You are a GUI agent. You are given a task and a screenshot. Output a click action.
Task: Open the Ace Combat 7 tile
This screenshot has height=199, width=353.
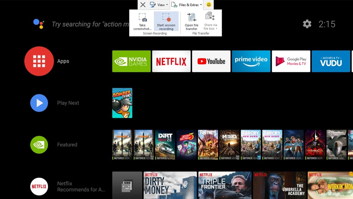click(336, 145)
